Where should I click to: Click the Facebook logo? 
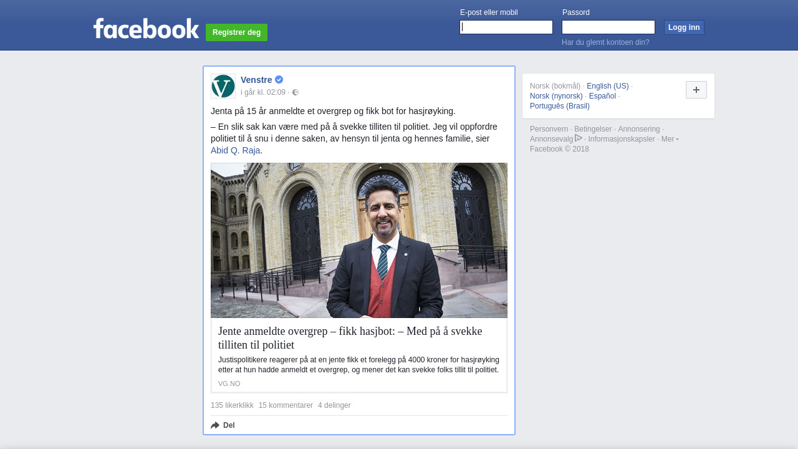(146, 29)
